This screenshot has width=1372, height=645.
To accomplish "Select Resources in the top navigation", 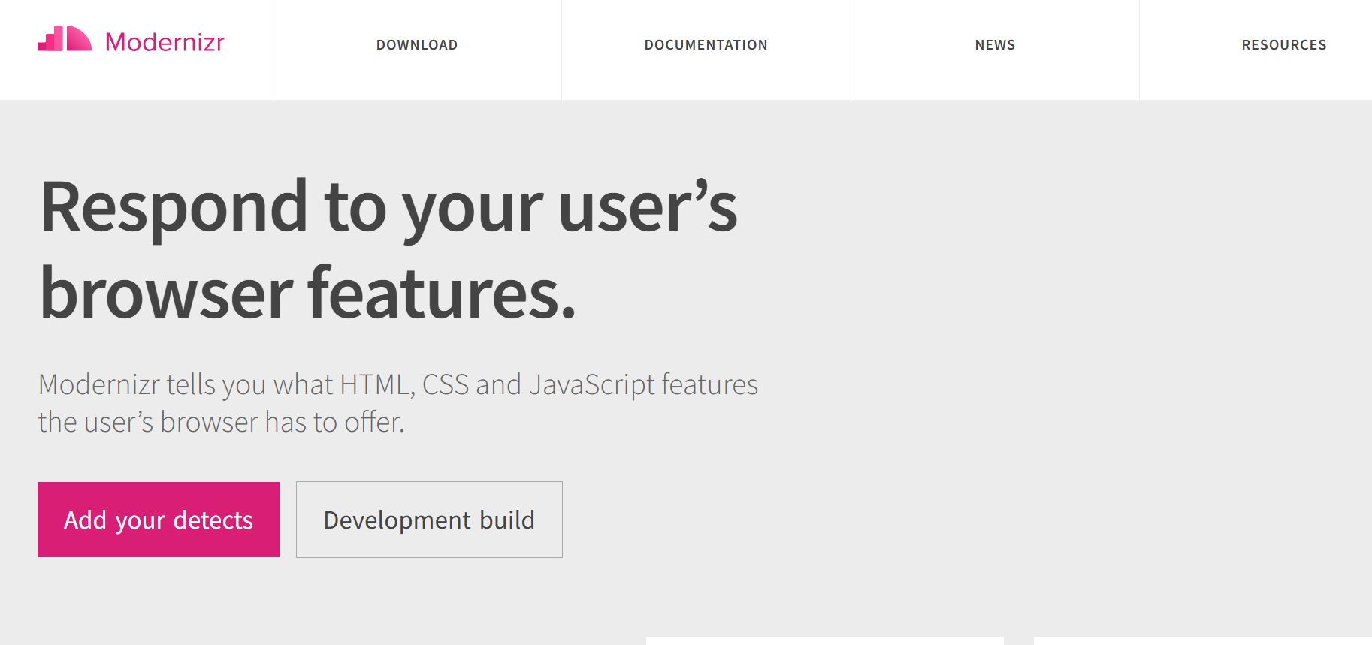I will point(1283,45).
